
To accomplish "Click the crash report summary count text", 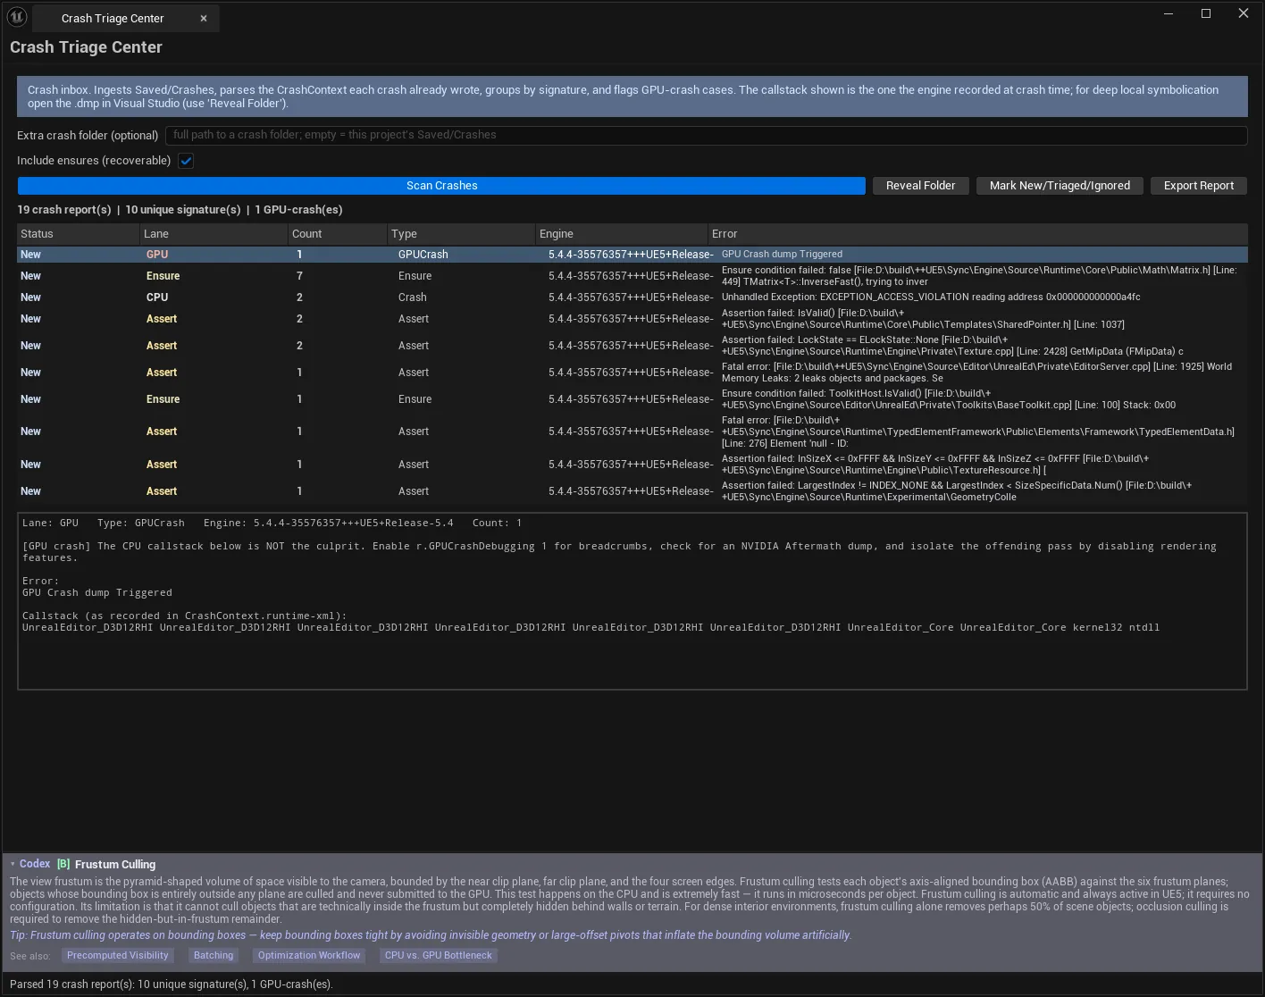I will point(180,210).
